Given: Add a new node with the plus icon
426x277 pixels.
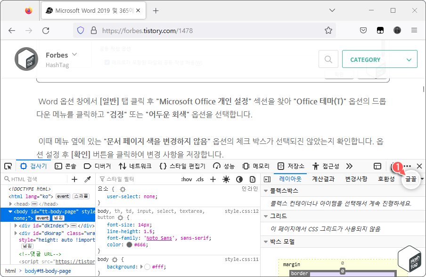Looking at the screenshot, I should pyautogui.click(x=74, y=179).
